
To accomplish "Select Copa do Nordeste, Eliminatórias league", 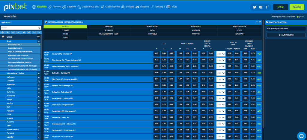I will [x=20, y=52].
